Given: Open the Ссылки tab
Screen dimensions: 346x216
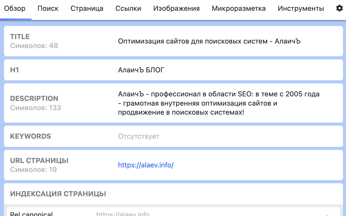Looking at the screenshot, I should [x=128, y=8].
